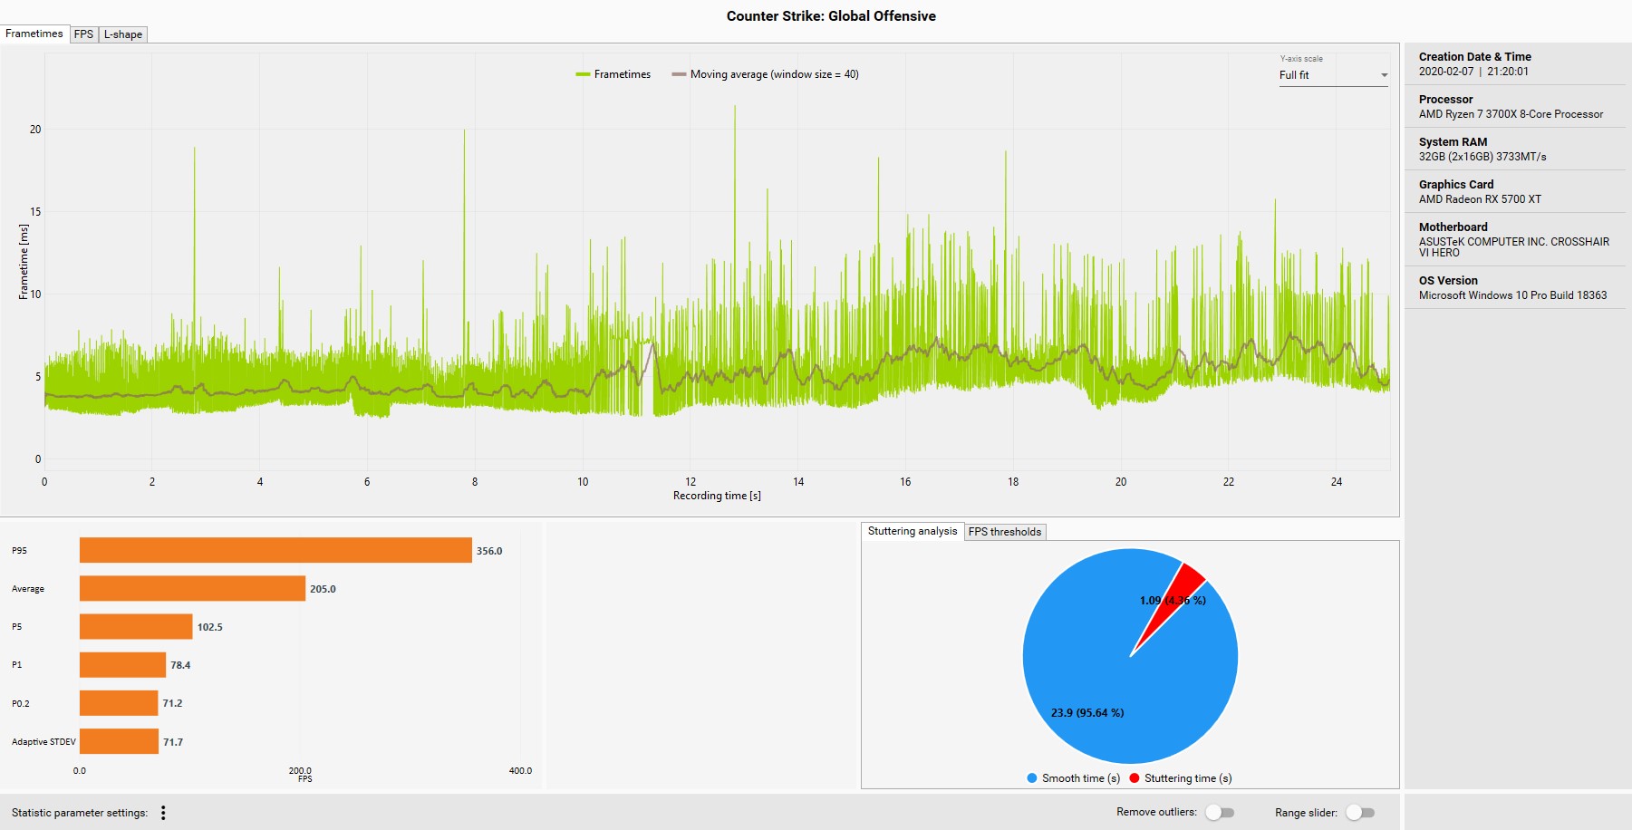Click the Adaptive STDEV row label
1632x830 pixels.
43,741
